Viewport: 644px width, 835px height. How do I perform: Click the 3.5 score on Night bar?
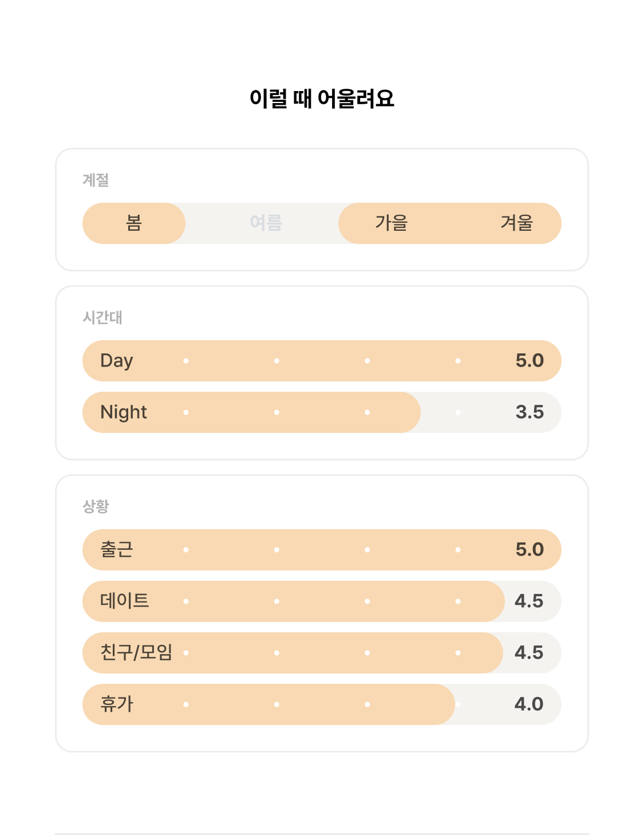[x=530, y=412]
